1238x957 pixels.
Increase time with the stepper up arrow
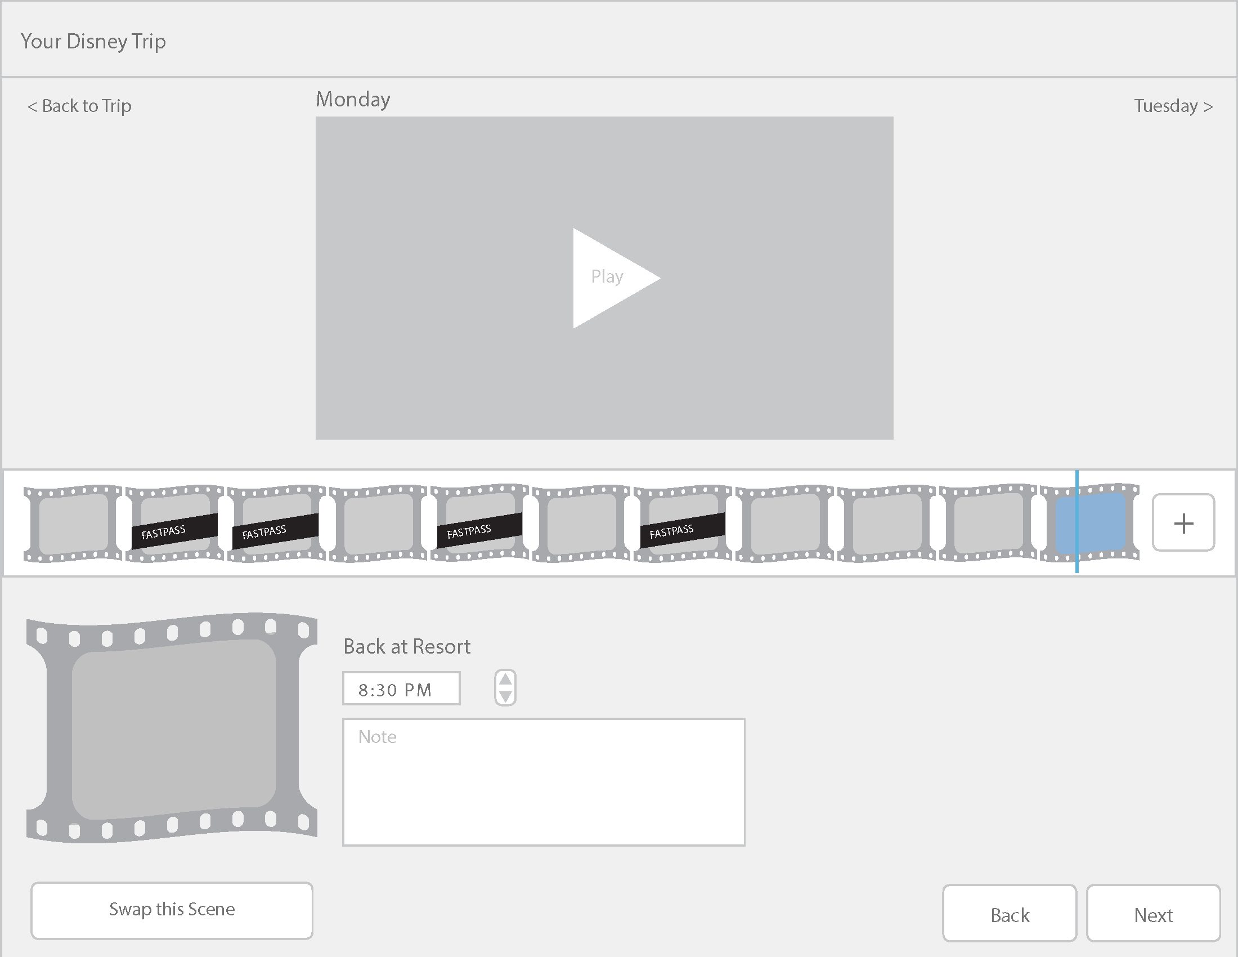(x=505, y=679)
